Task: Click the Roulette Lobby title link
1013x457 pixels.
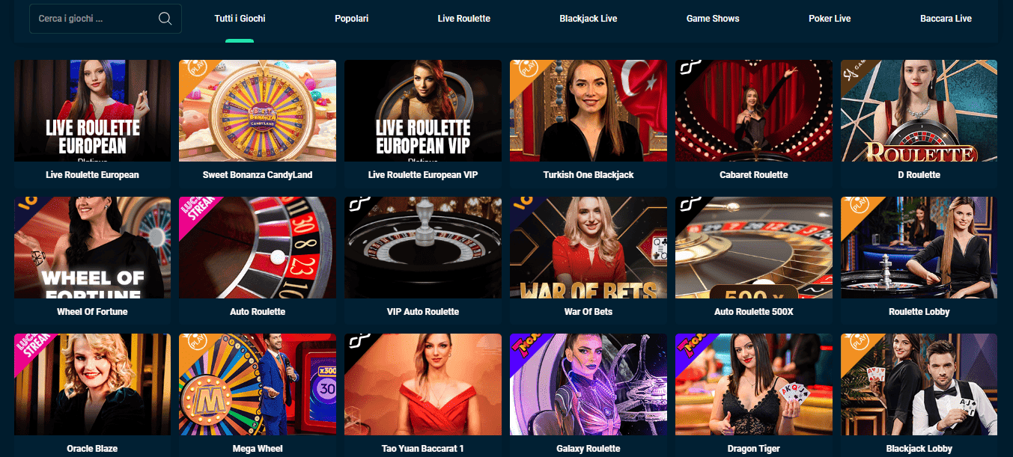Action: tap(919, 312)
